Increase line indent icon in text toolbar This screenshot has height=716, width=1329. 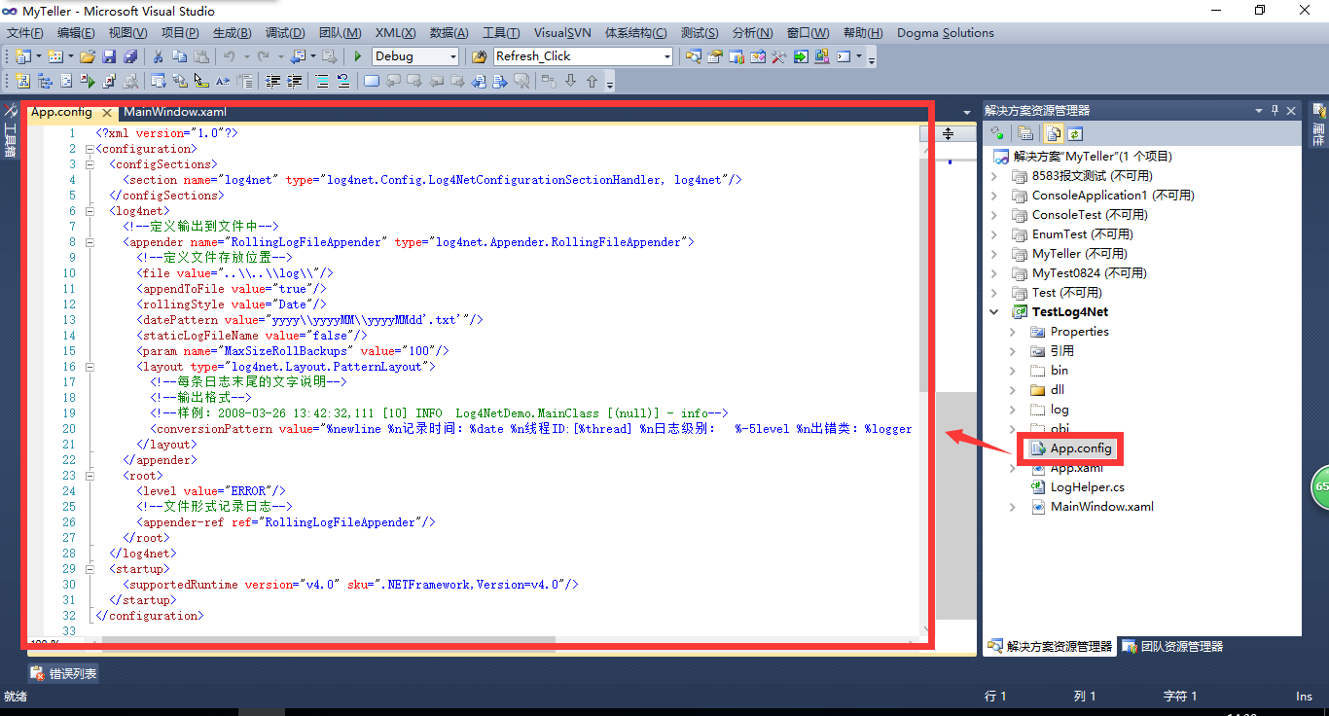pyautogui.click(x=295, y=81)
